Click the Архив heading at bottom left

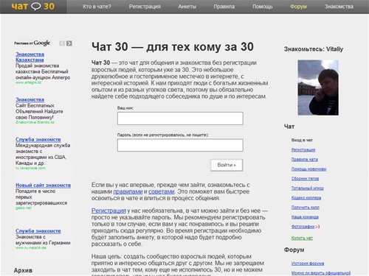coord(23,270)
